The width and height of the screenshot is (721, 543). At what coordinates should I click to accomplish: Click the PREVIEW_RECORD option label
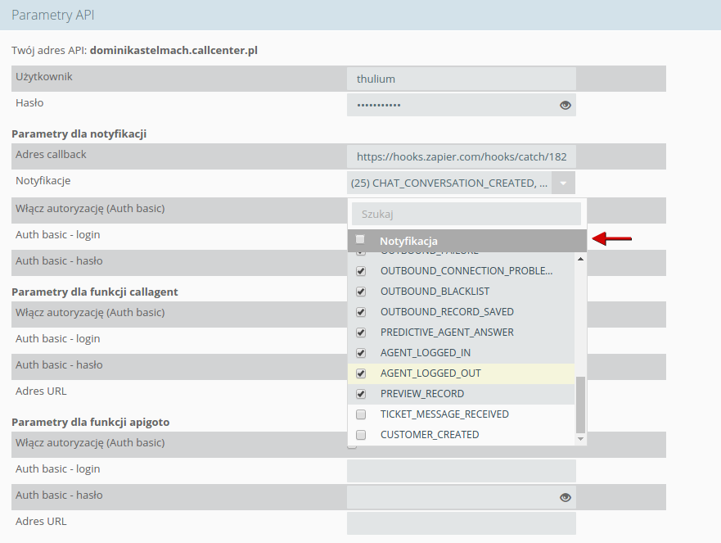pyautogui.click(x=422, y=394)
